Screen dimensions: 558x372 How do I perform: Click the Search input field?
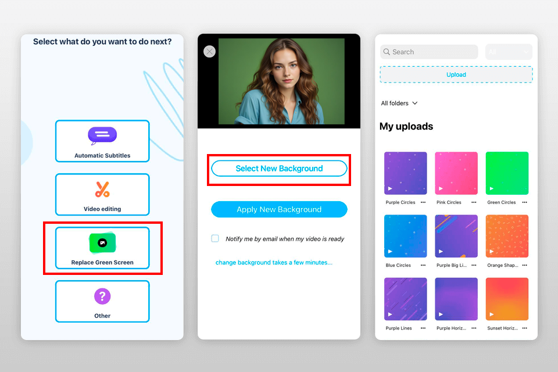click(429, 52)
